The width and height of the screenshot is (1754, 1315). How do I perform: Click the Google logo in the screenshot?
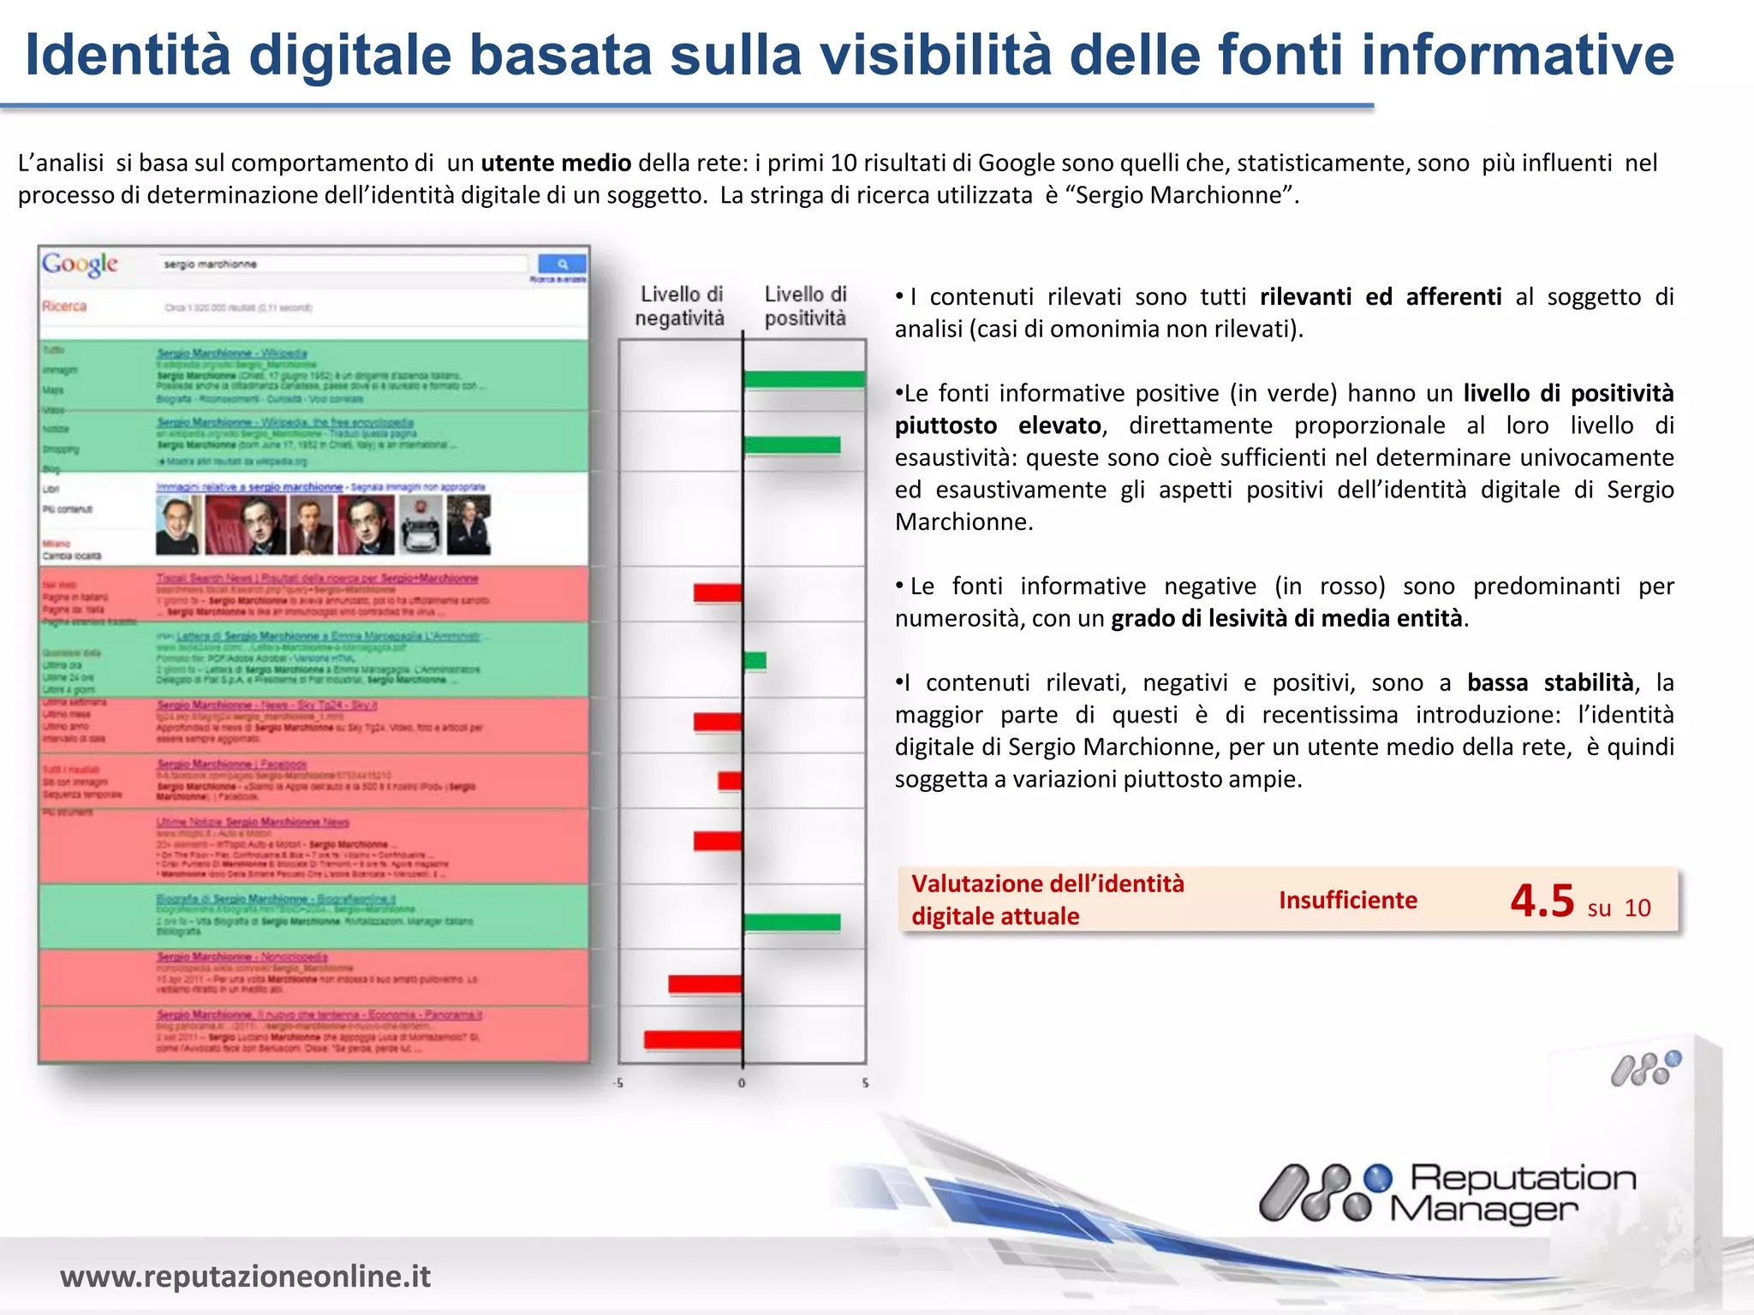pos(81,264)
